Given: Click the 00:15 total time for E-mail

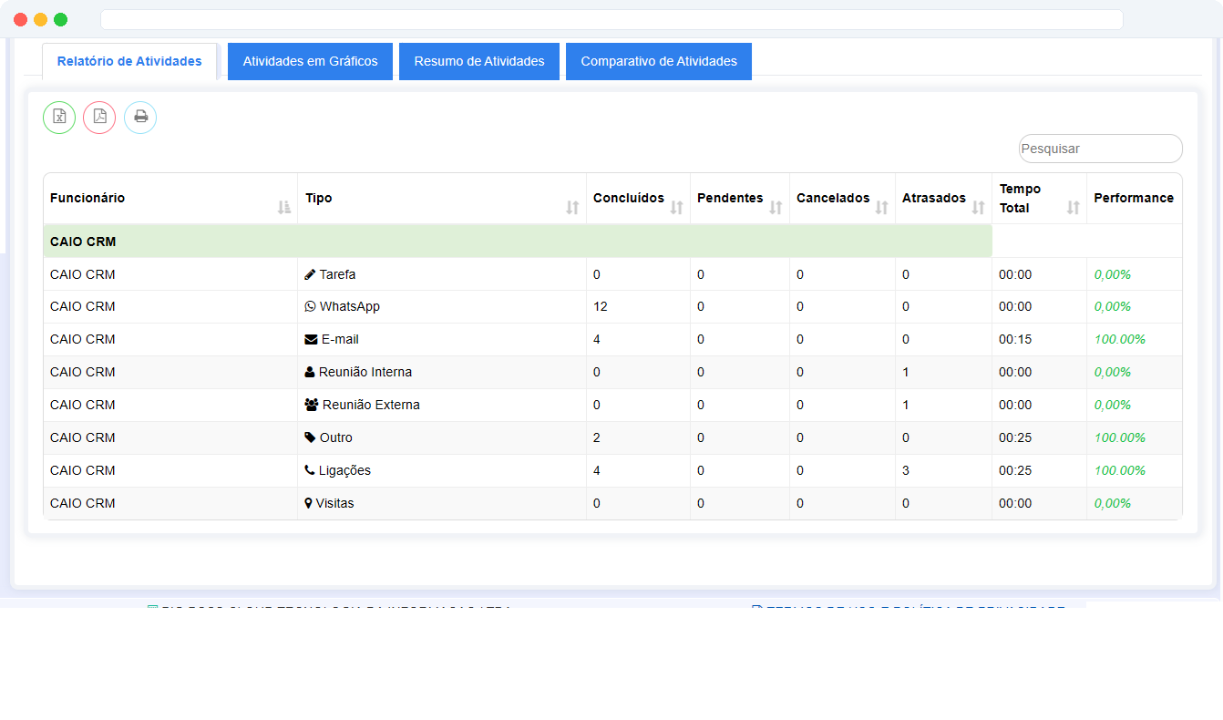Looking at the screenshot, I should [1015, 340].
